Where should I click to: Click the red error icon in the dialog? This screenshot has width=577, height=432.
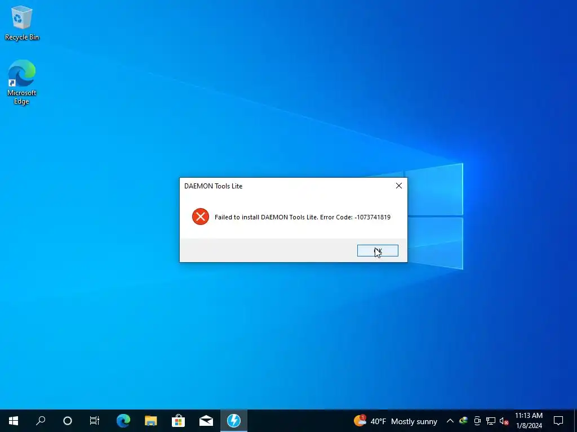click(x=201, y=217)
